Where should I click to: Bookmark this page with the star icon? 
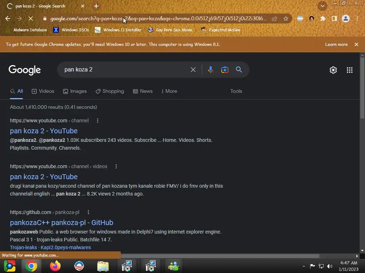(286, 18)
